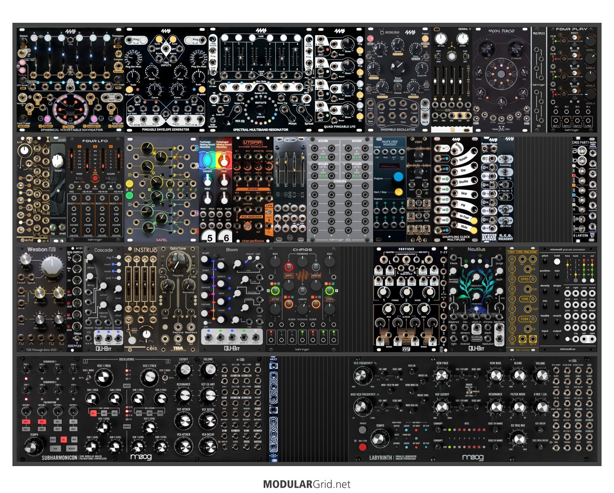614x493 pixels.
Task: Select the R.C.D. Breakout module
Action: tap(505, 190)
